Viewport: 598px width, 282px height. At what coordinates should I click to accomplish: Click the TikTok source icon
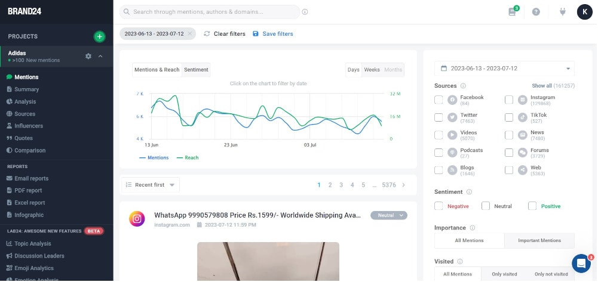pyautogui.click(x=523, y=117)
